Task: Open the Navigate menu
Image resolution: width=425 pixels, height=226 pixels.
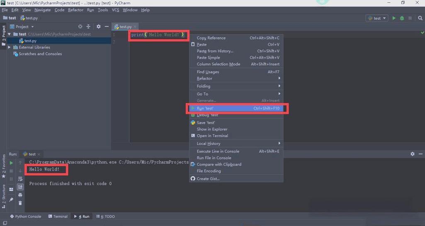Action: pyautogui.click(x=43, y=10)
